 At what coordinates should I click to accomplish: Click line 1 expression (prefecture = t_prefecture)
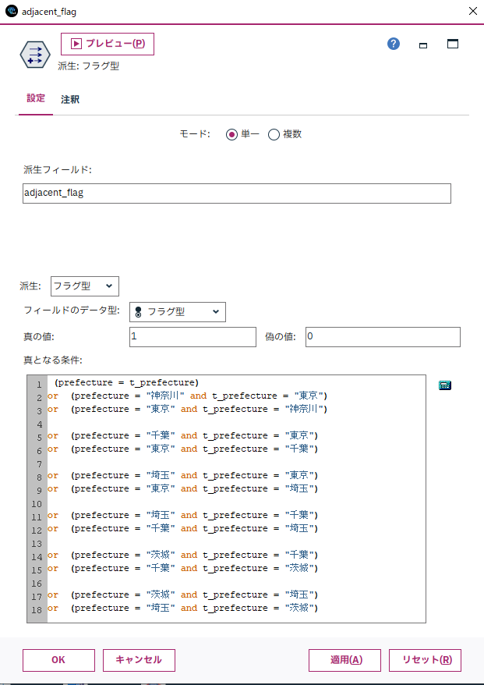[126, 383]
